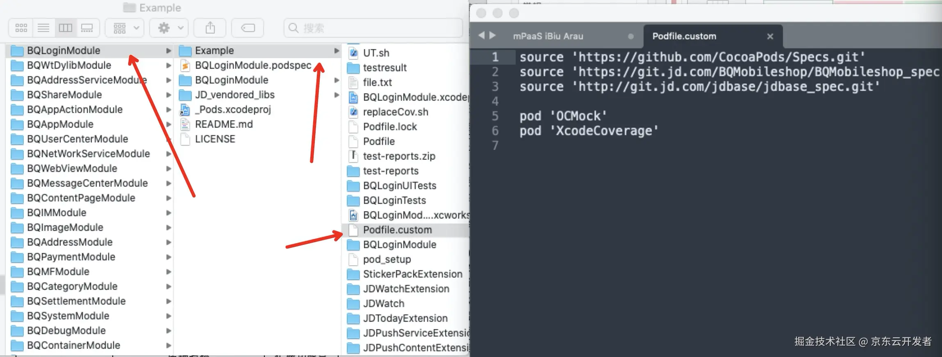This screenshot has width=942, height=357.
Task: Click the BQContainerModule folder icon
Action: (x=17, y=346)
